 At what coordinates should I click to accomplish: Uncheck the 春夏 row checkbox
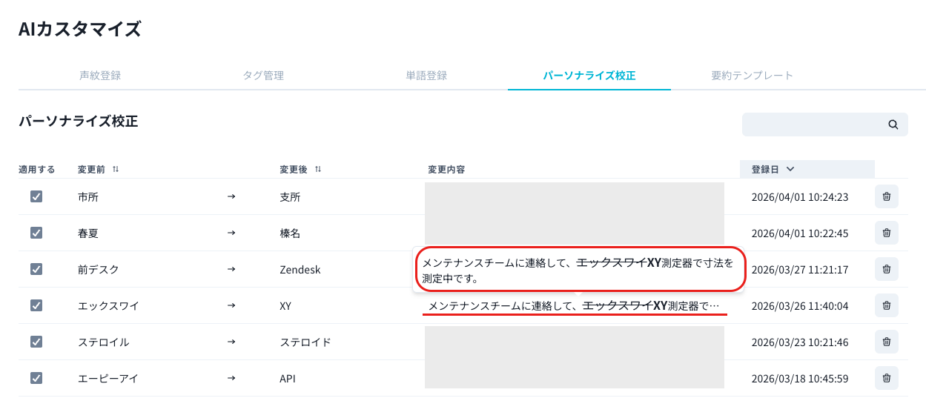(x=36, y=233)
